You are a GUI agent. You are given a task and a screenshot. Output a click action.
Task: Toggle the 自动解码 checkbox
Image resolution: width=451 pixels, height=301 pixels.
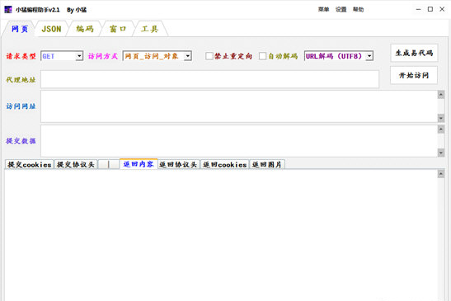click(262, 56)
